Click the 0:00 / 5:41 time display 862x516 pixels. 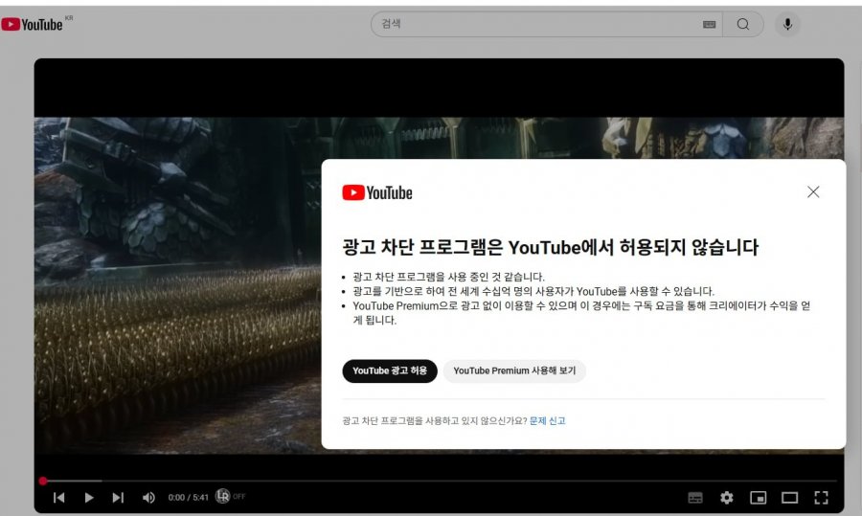pyautogui.click(x=188, y=497)
